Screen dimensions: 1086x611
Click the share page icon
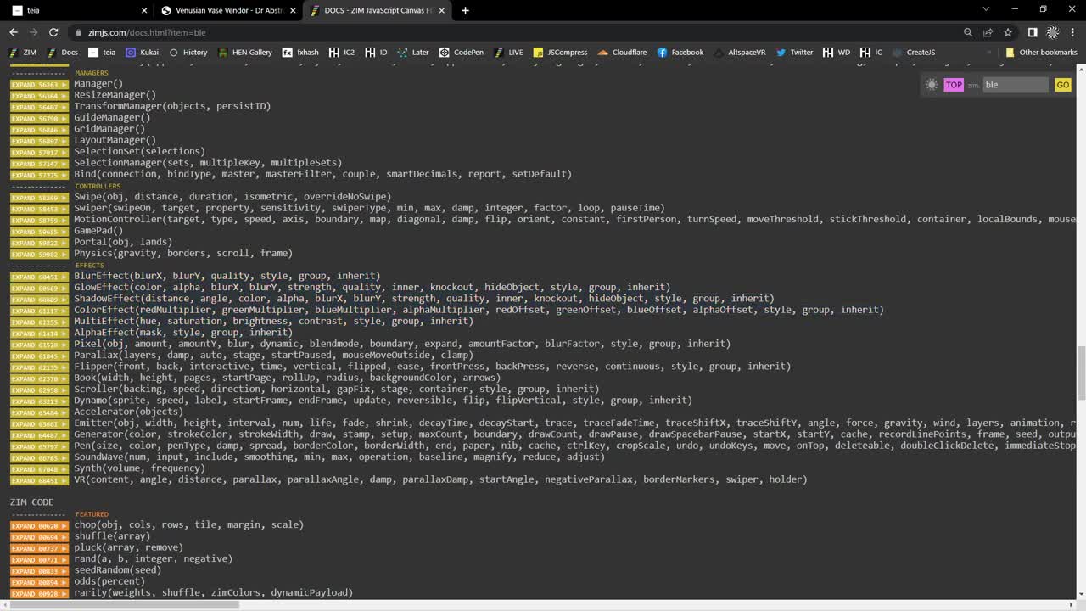point(988,32)
